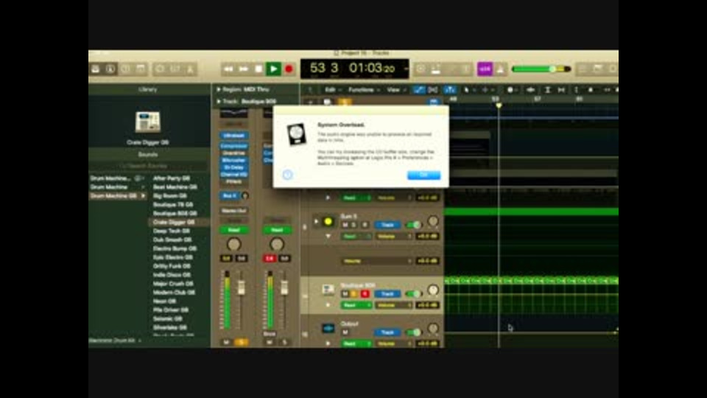Toggle the automation on/off switch on Sum 5 track
707x398 pixels.
coord(413,224)
